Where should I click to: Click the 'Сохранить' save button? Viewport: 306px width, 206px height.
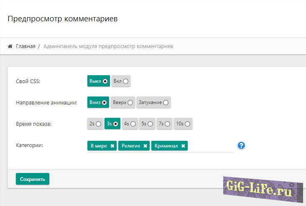[33, 179]
